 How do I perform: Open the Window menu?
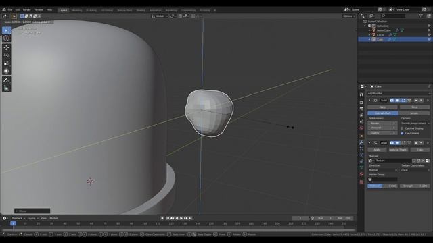(x=39, y=9)
